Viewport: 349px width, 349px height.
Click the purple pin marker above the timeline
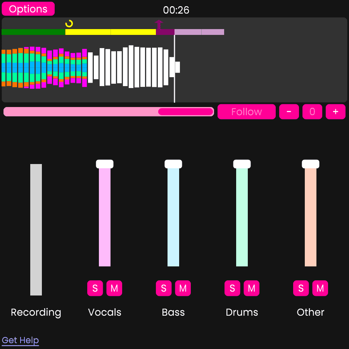[159, 23]
